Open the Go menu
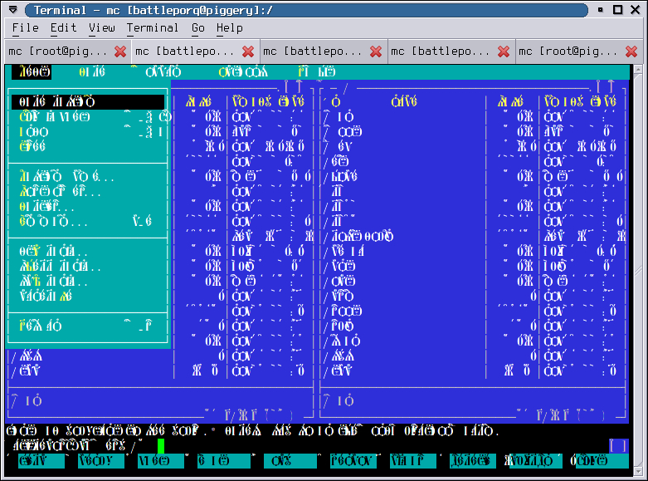Image resolution: width=648 pixels, height=481 pixels. [x=198, y=28]
